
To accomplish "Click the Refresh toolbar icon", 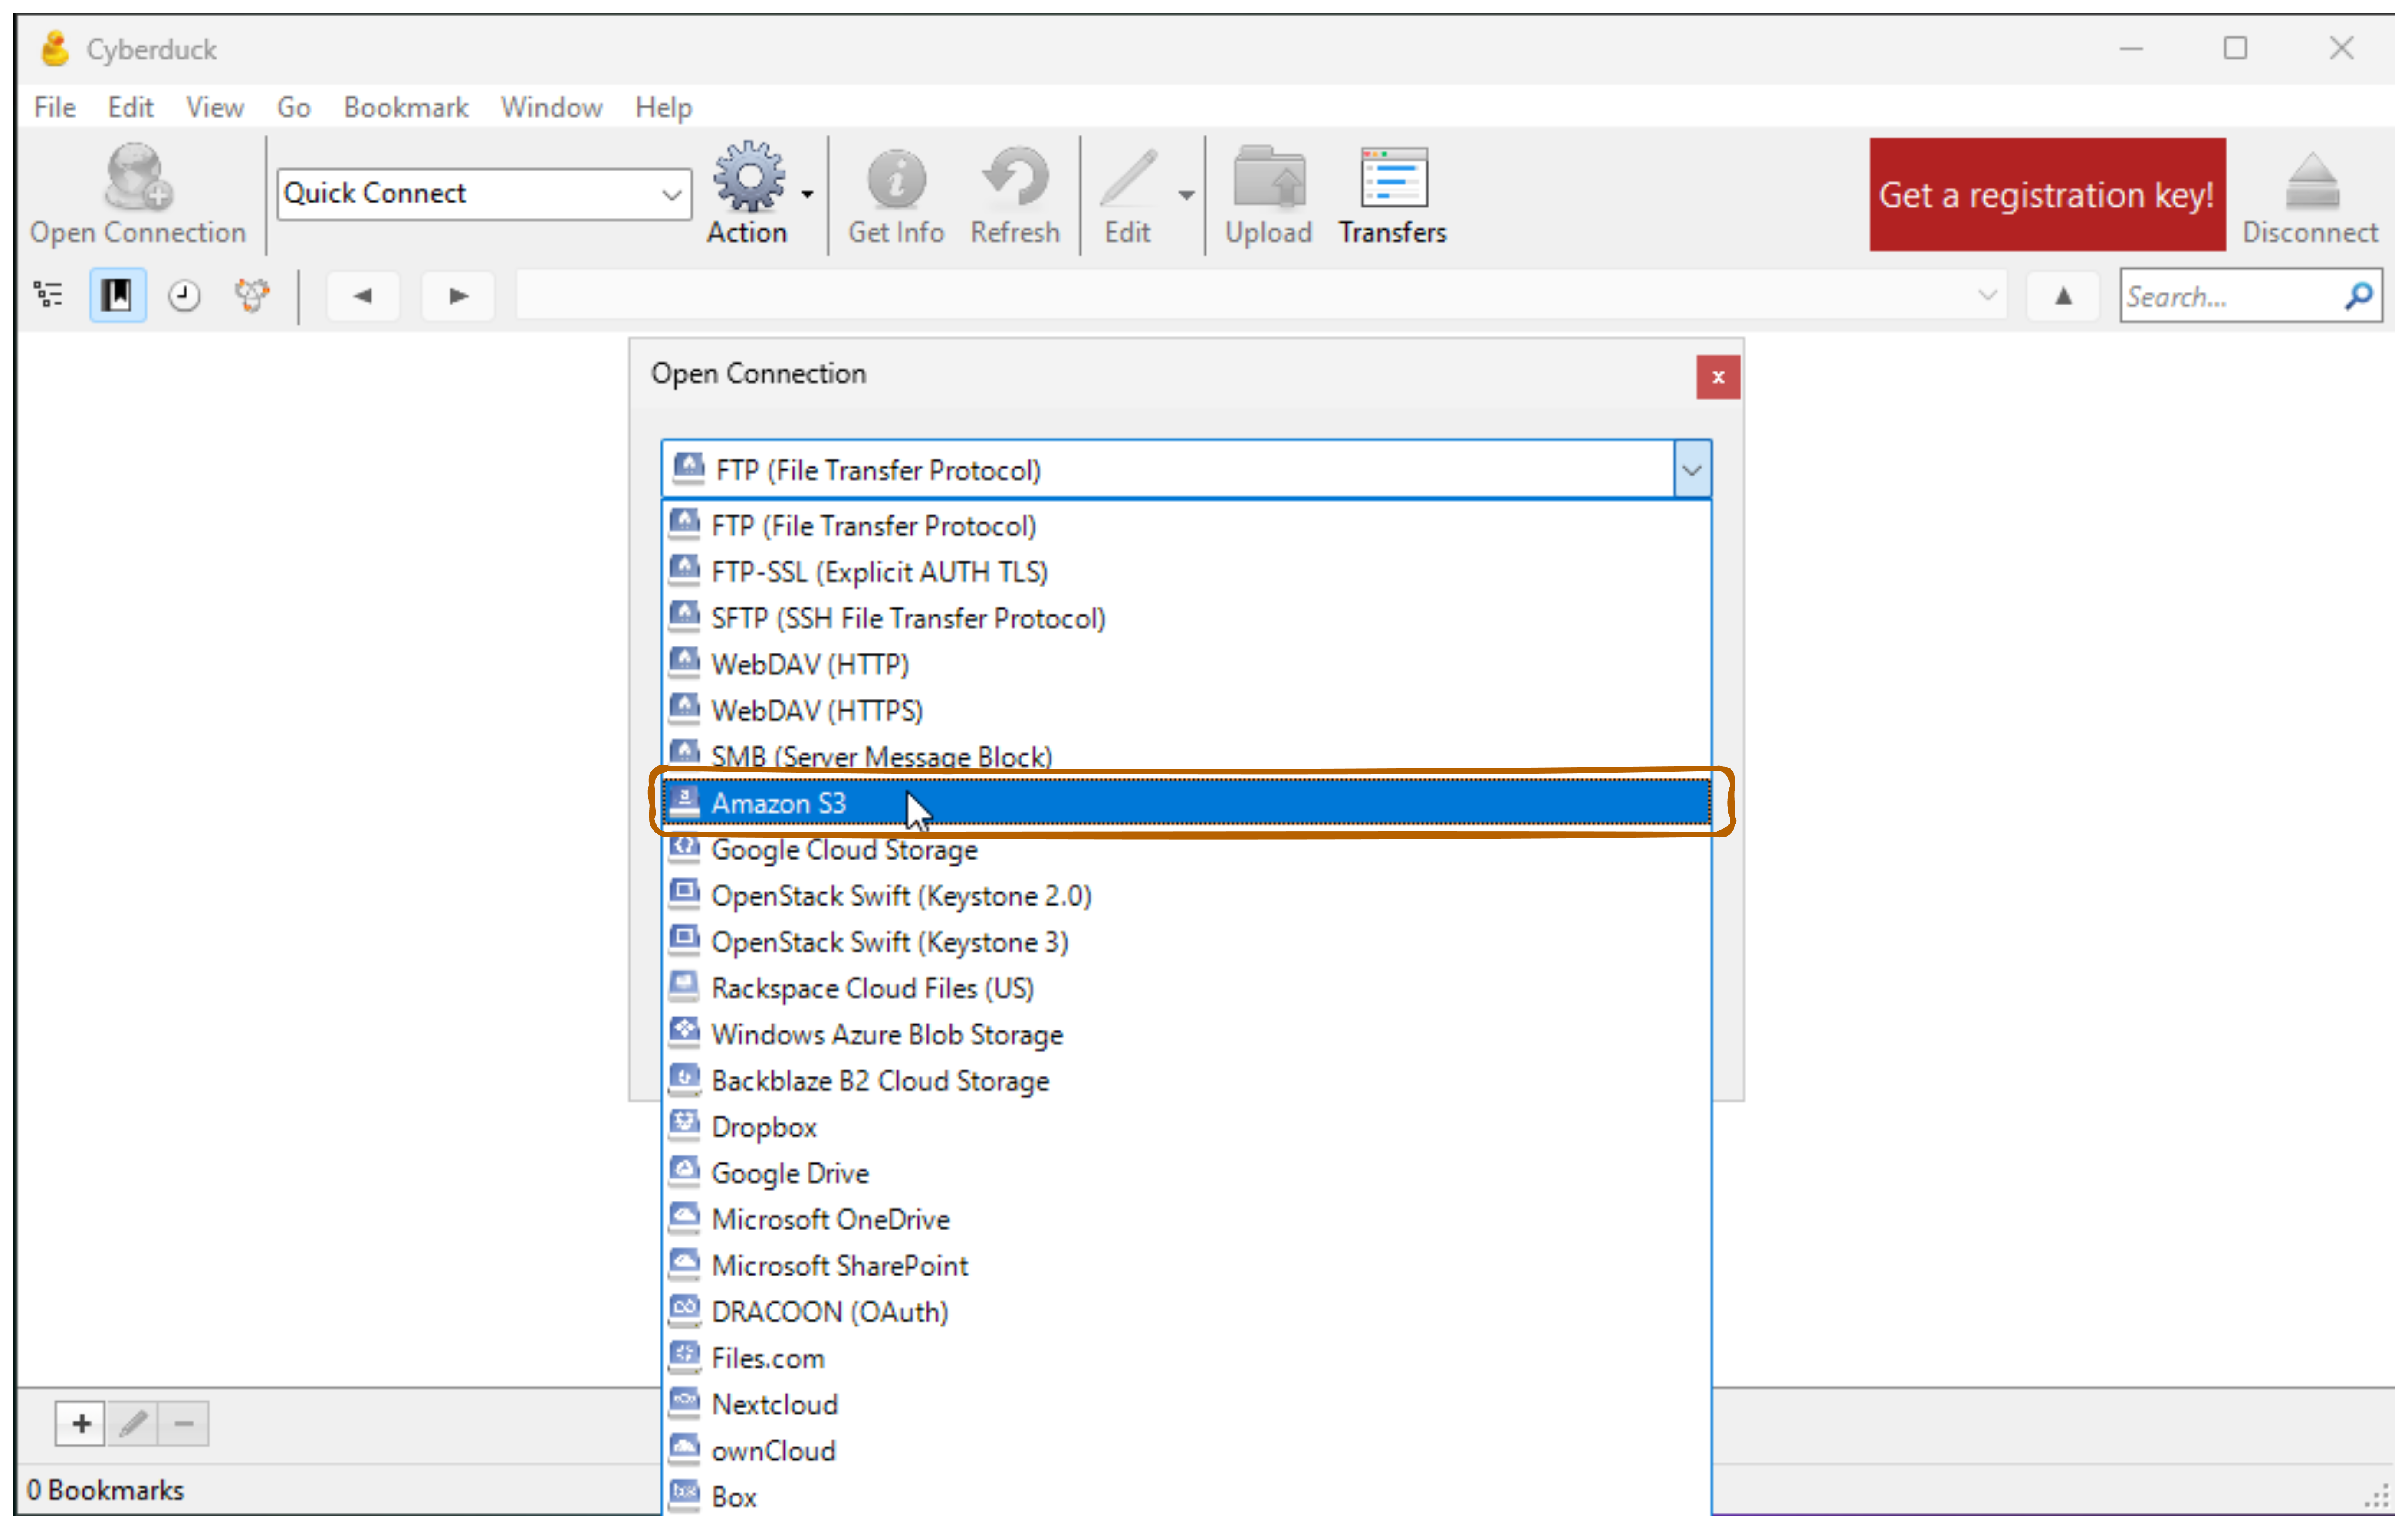I will click(x=1014, y=178).
